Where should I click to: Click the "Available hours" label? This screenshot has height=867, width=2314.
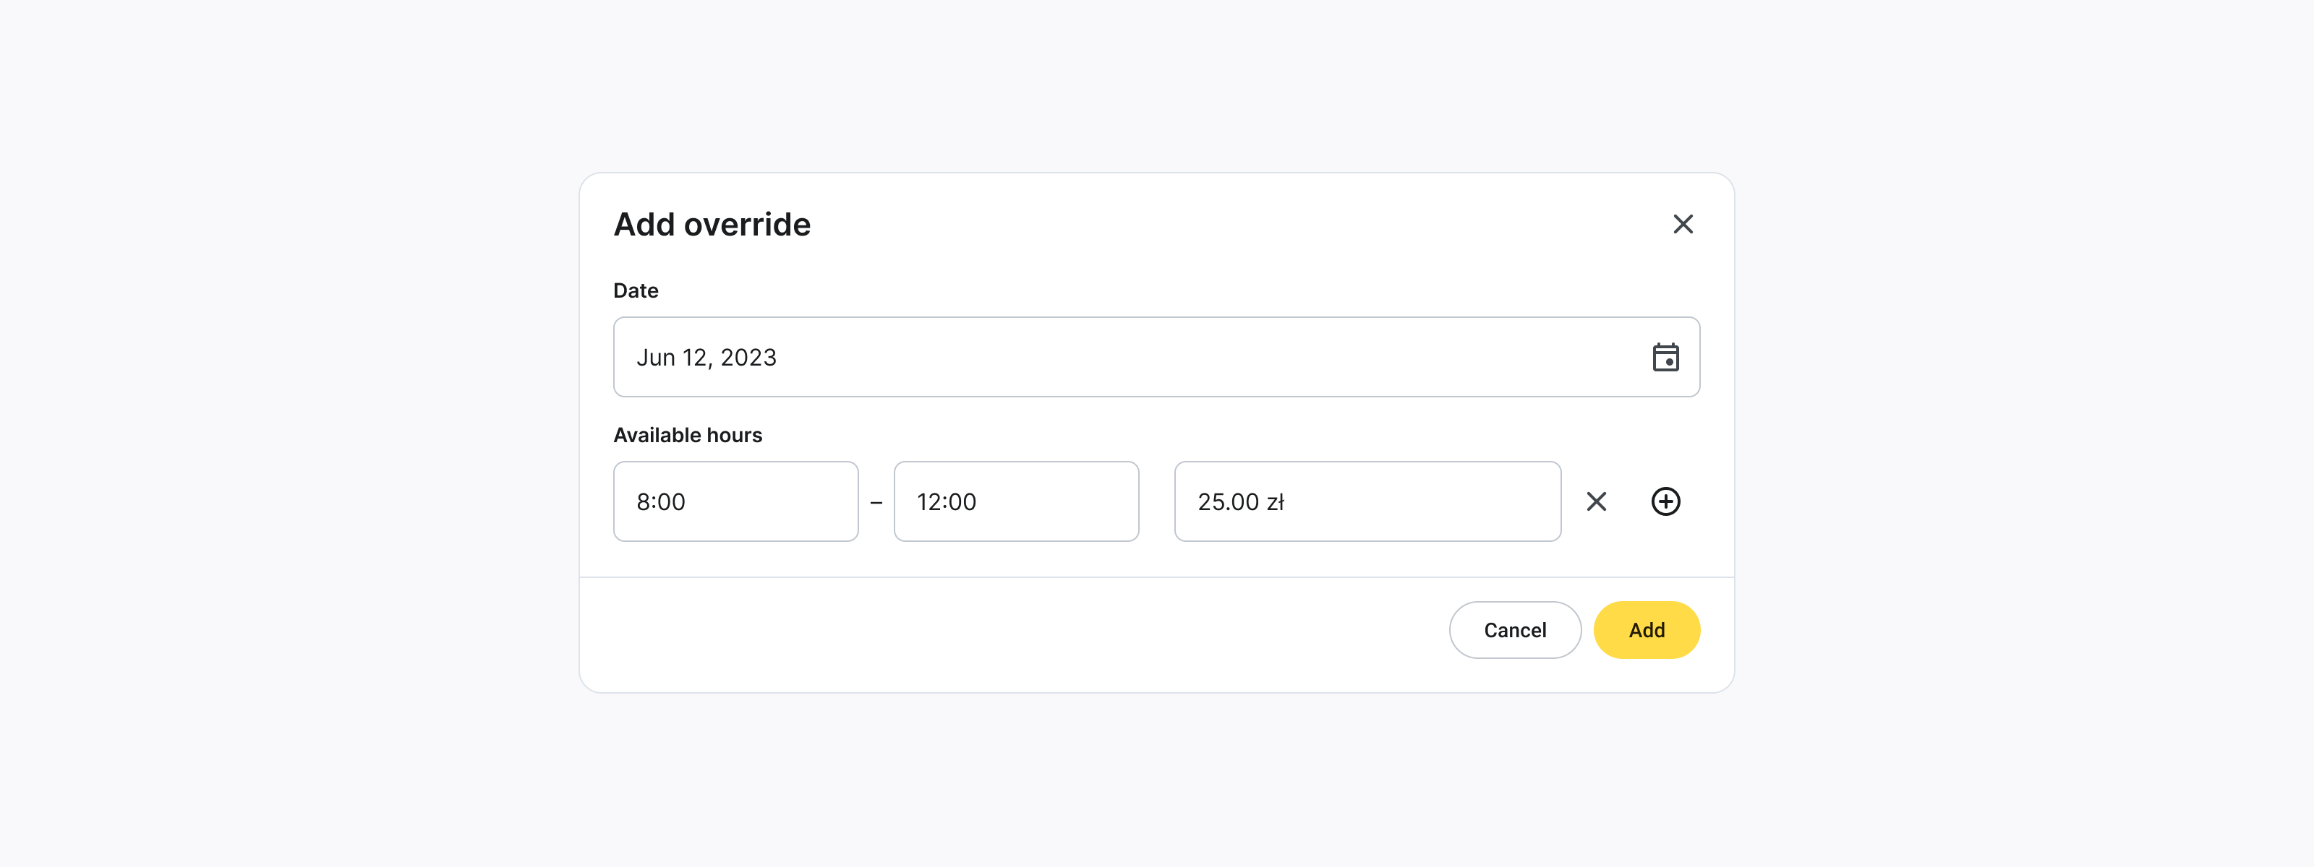[687, 435]
